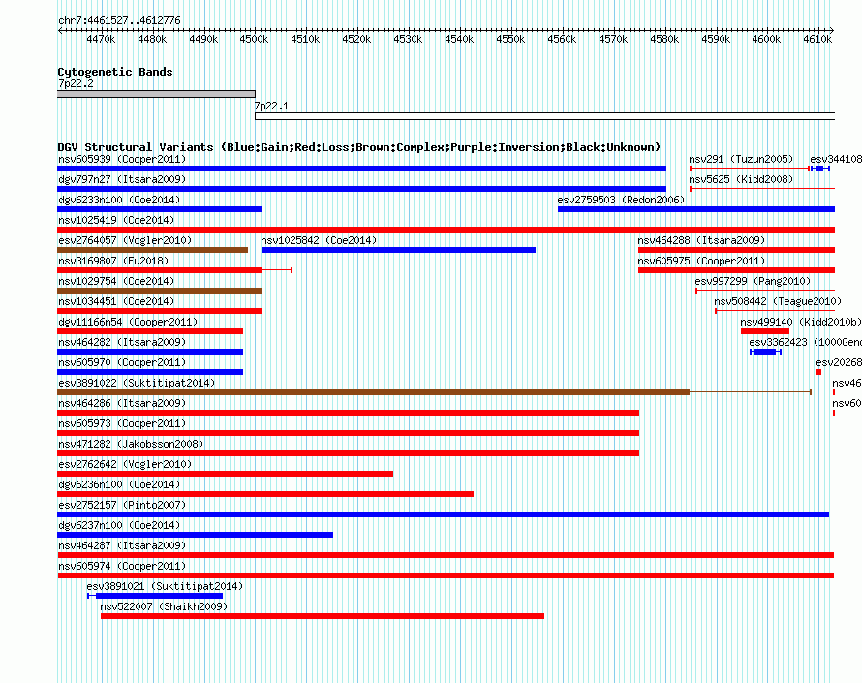Click the blue bar under dgv6237n100 (Coe2014)
The height and width of the screenshot is (683, 862).
click(195, 535)
